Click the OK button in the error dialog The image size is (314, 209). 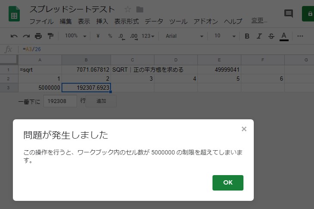tap(228, 182)
